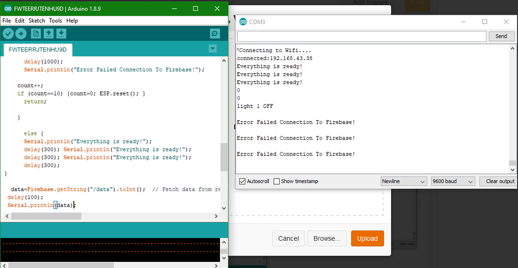The height and width of the screenshot is (268, 518).
Task: Open the Serial Monitor magnifier icon
Action: coord(214,34)
